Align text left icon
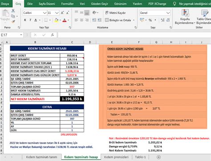The height and width of the screenshot is (161, 211). 77,20
